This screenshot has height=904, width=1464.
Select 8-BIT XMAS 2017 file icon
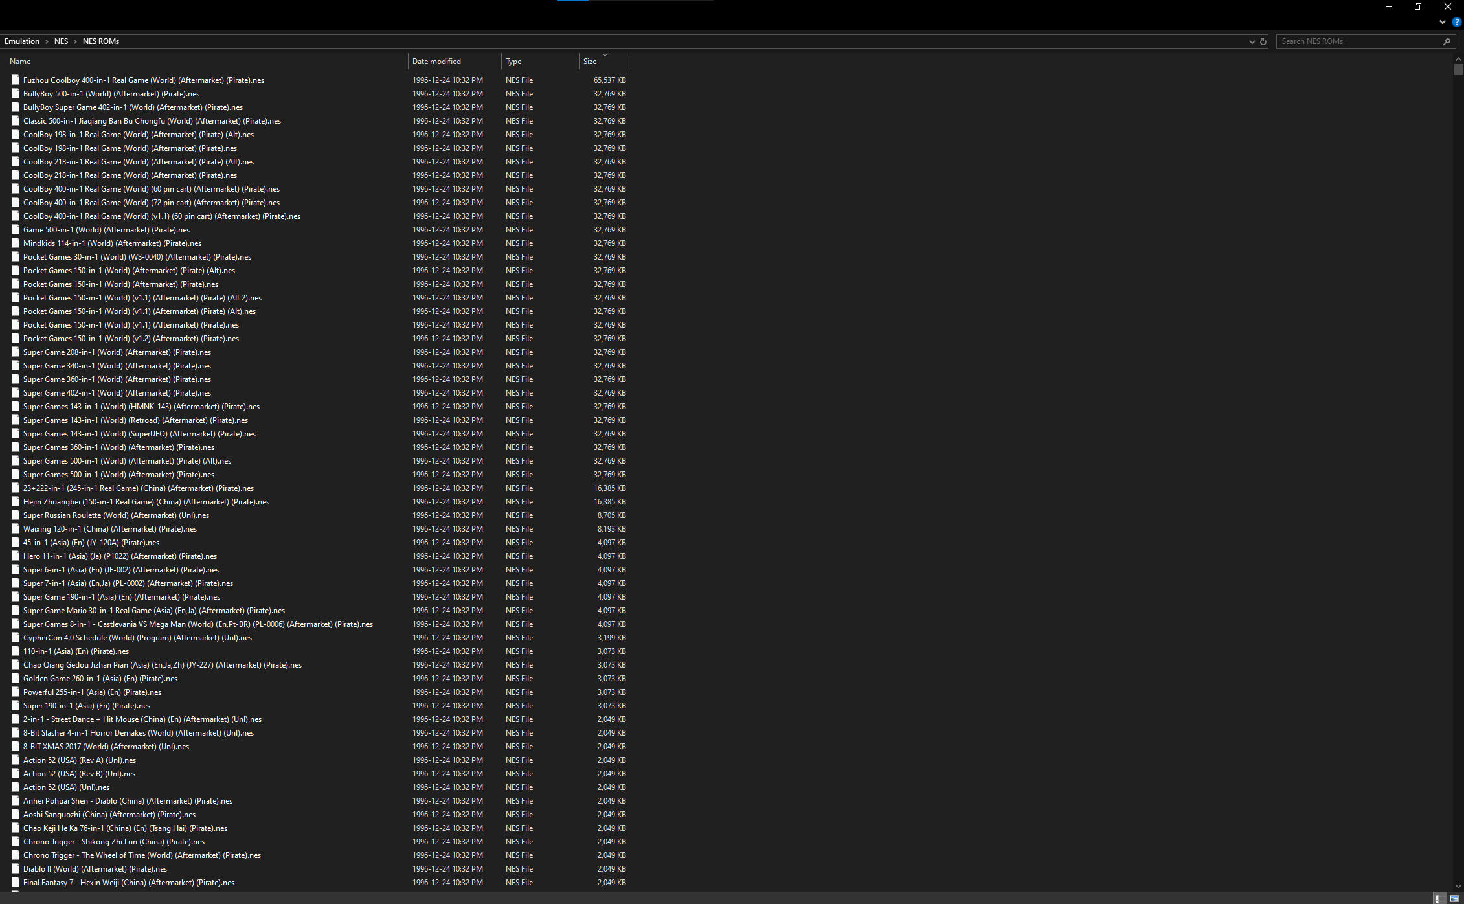pos(15,747)
